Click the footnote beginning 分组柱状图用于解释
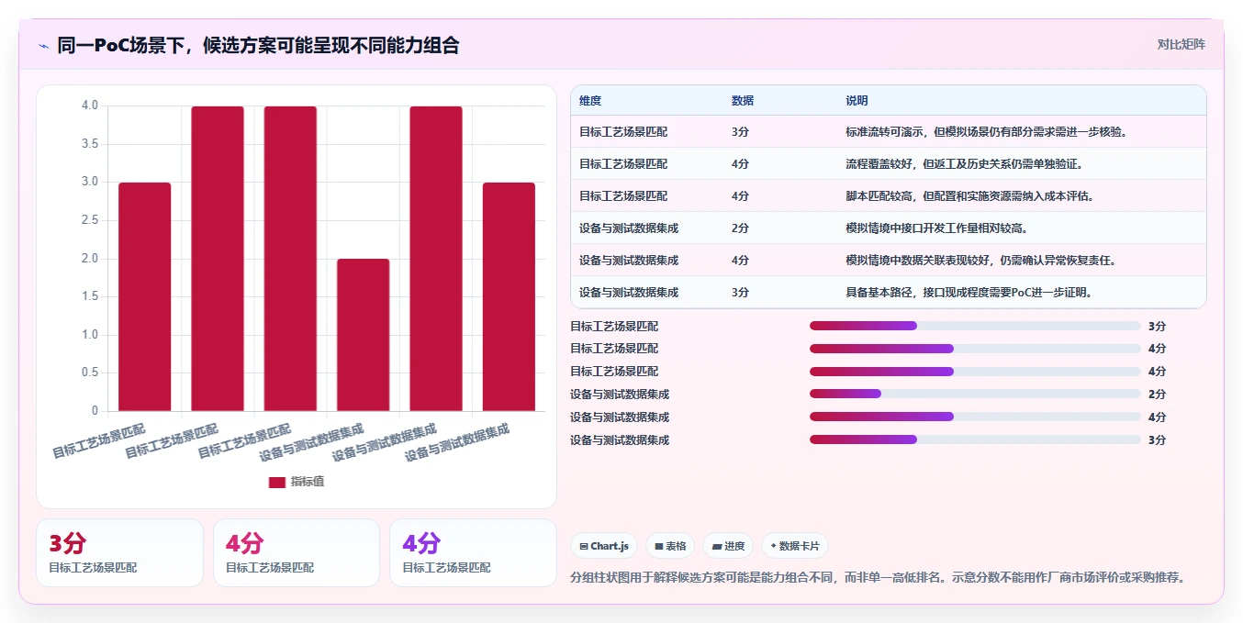This screenshot has height=623, width=1243. coord(880,578)
